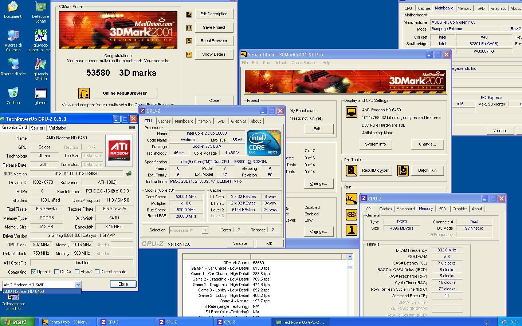Viewport: 522px width, 326px height.
Task: Click the Benchmark run icon in 3DMark
Action: 352,199
